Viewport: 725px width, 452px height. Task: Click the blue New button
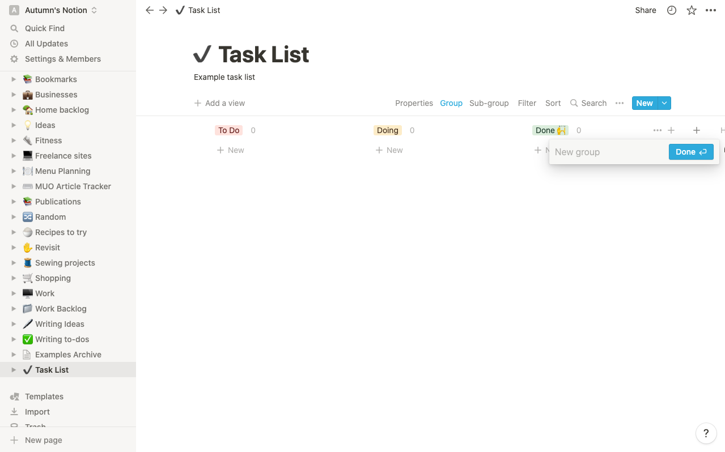[x=645, y=103]
